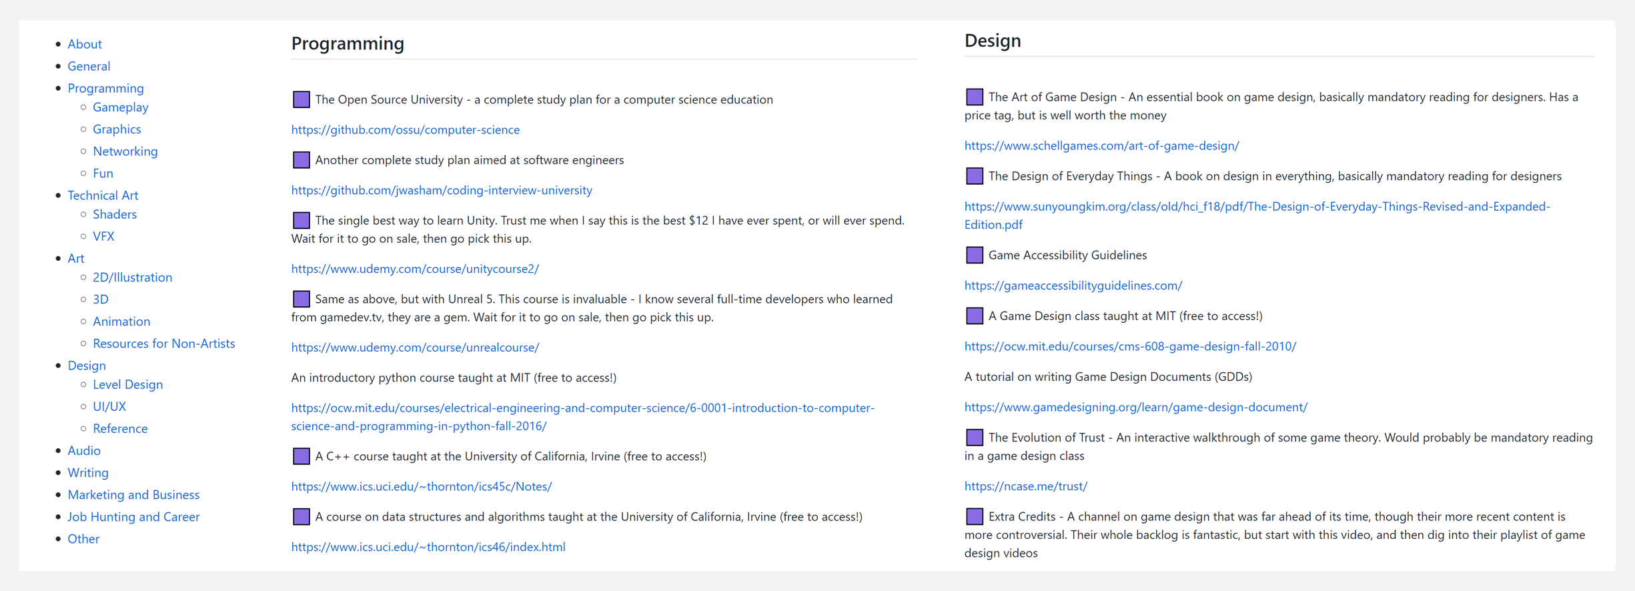
Task: Click purple square beside The Design of Everyday Things
Action: pos(975,176)
